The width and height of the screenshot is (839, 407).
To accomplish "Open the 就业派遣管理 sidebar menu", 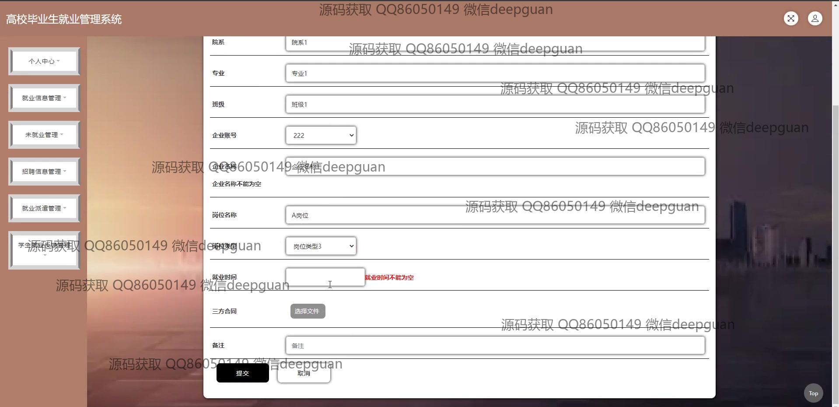I will 44,208.
